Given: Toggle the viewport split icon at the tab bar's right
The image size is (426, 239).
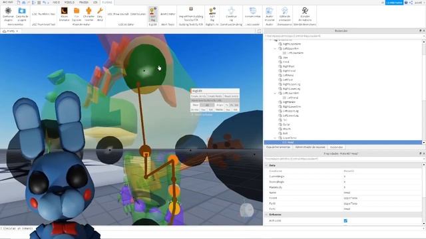Looking at the screenshot, I should (x=259, y=31).
